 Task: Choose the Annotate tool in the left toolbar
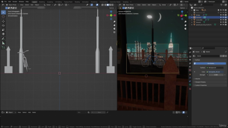(3, 39)
